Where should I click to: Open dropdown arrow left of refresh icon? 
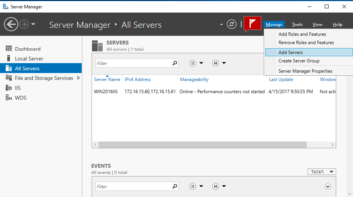(221, 24)
